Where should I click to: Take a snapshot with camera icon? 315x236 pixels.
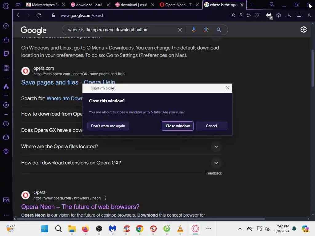(x=241, y=15)
